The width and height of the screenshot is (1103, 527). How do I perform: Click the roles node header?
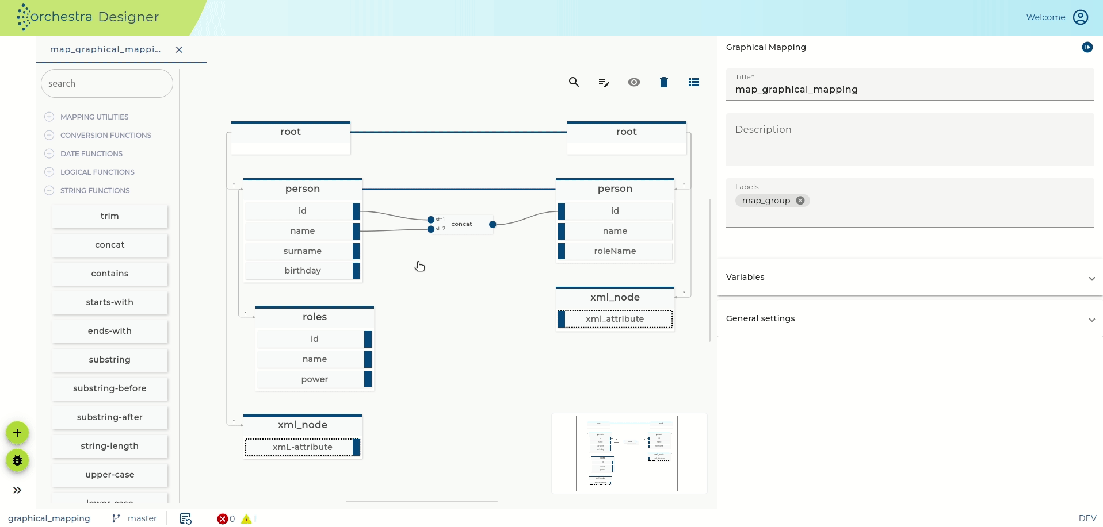(315, 317)
